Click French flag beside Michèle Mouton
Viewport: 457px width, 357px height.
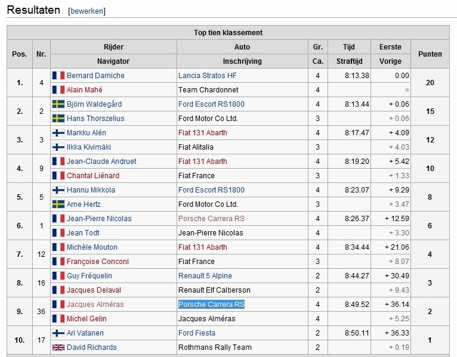click(58, 247)
